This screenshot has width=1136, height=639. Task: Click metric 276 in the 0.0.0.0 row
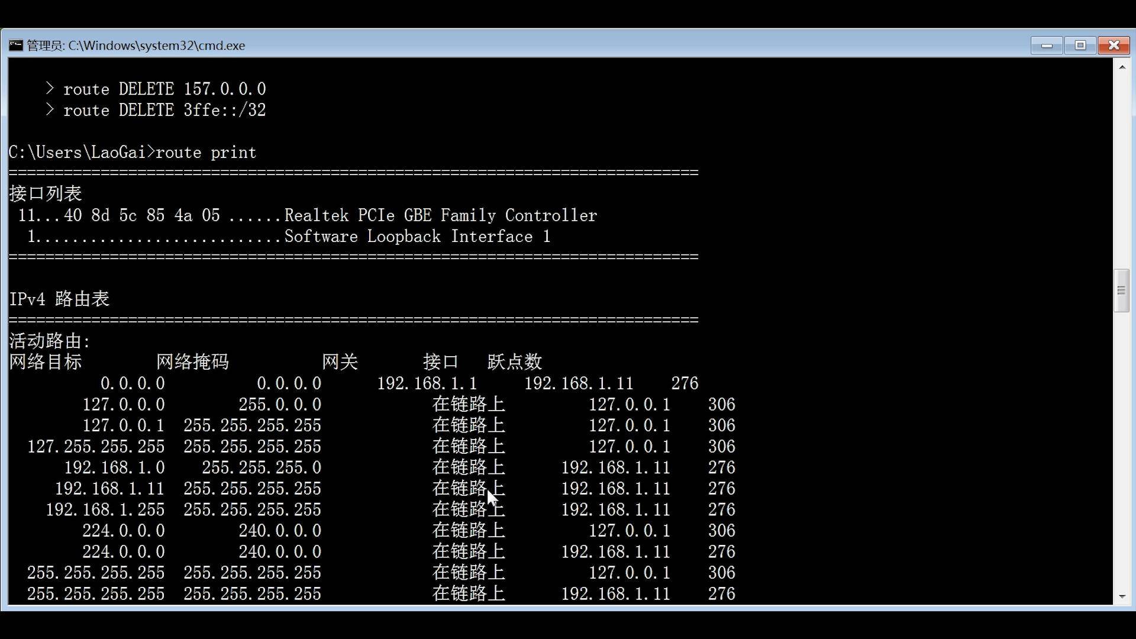coord(685,383)
